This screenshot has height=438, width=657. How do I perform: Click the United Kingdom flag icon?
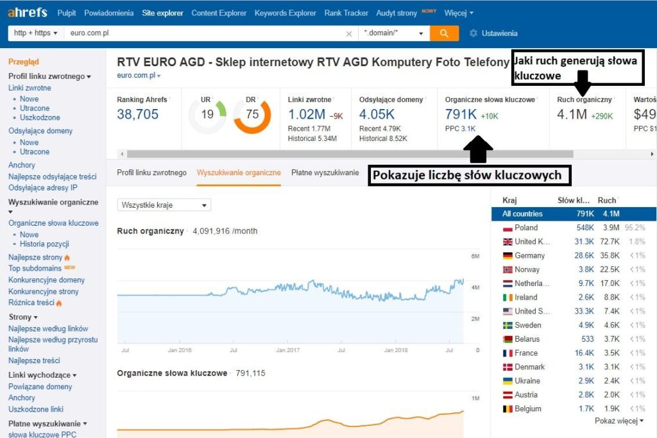click(x=508, y=242)
